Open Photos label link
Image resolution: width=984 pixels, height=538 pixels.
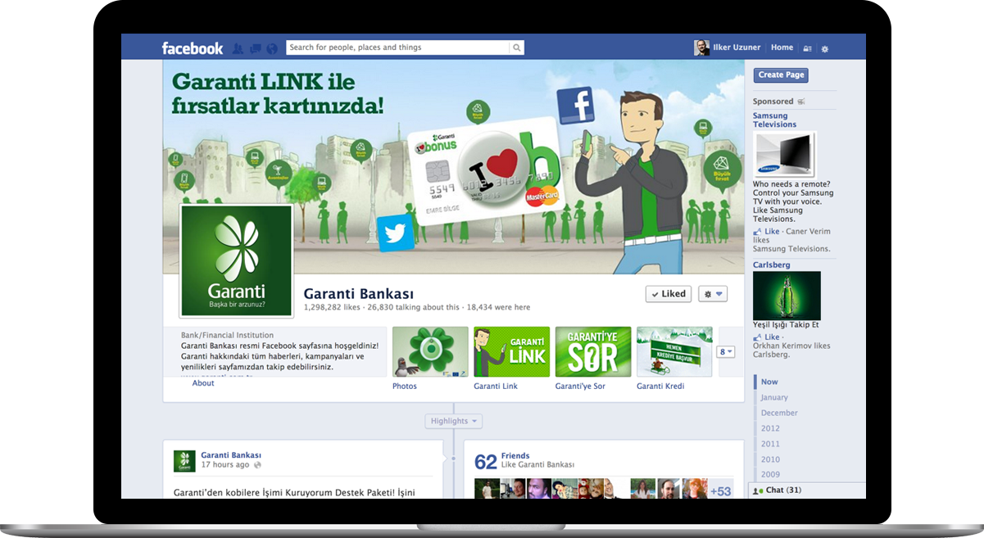coord(405,387)
